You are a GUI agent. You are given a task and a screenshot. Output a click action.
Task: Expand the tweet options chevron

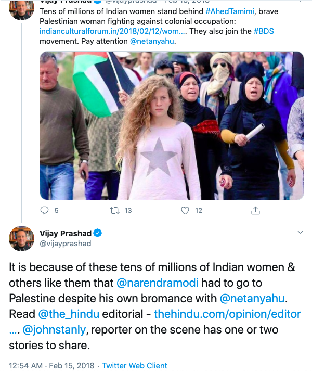[300, 232]
